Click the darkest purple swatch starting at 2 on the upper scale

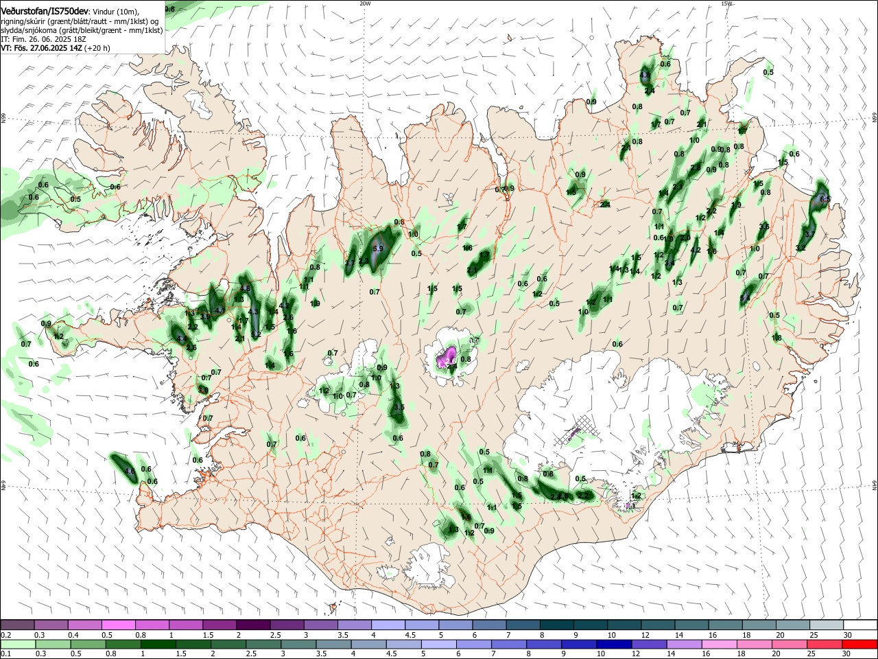[253, 625]
